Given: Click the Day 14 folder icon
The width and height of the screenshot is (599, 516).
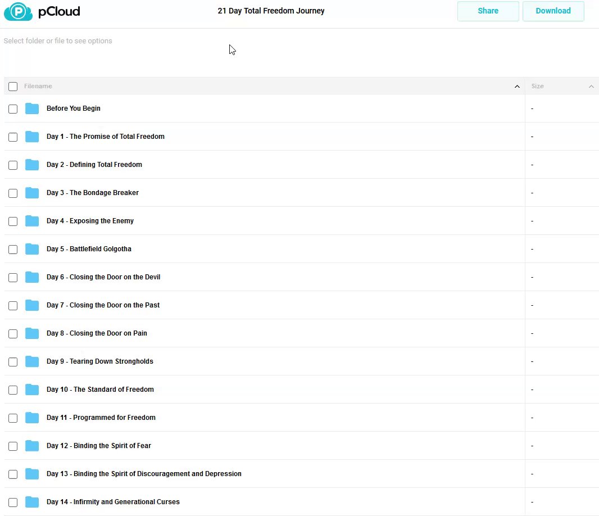Looking at the screenshot, I should 32,502.
